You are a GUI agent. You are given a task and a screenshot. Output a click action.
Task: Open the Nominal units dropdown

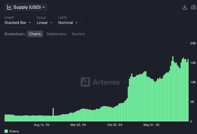tap(68, 22)
